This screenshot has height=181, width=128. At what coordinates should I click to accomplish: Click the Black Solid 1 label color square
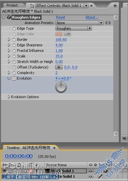pyautogui.click(x=30, y=171)
